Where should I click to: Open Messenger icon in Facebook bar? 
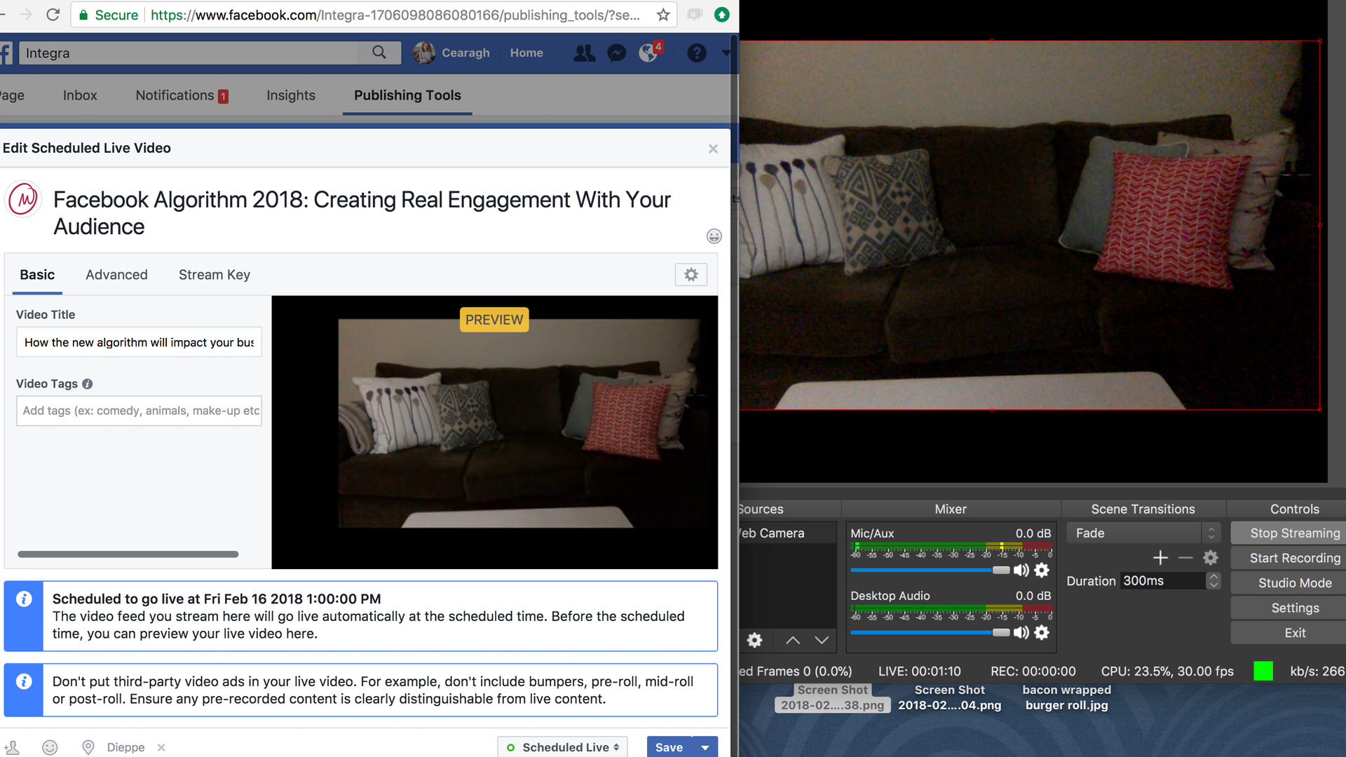616,53
